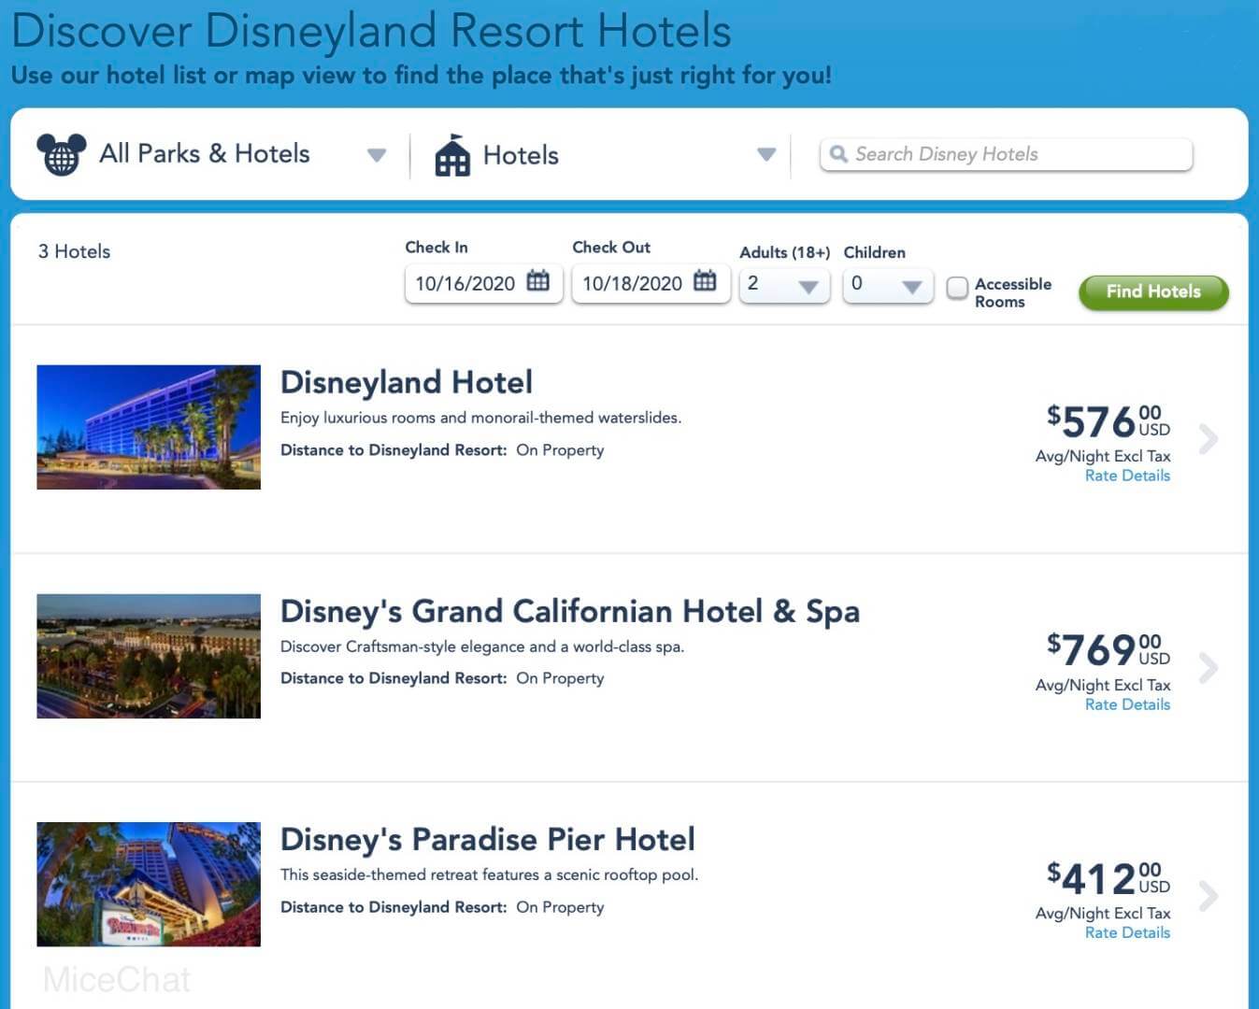Click the Check Out date field

(x=651, y=283)
